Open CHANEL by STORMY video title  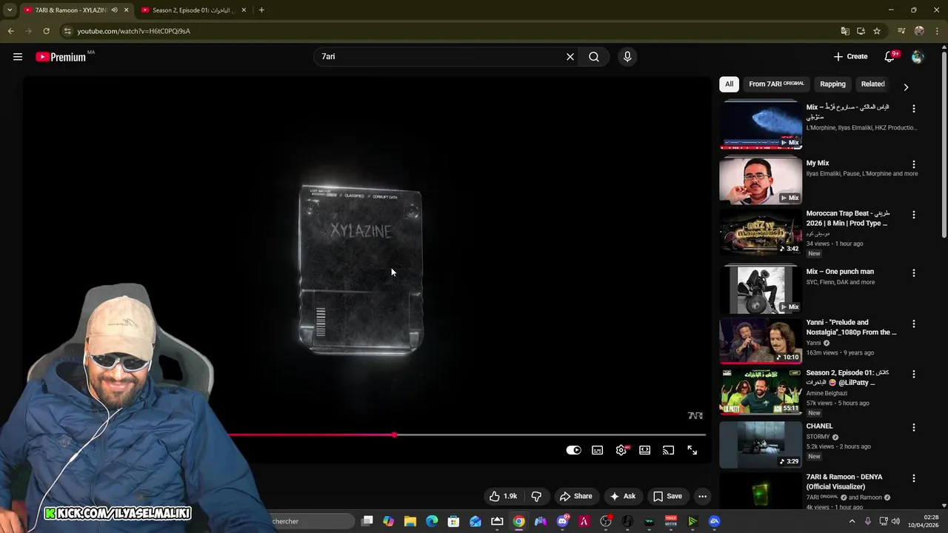click(819, 426)
